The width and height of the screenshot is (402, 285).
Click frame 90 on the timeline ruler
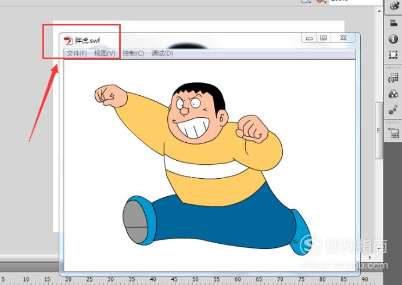click(x=365, y=279)
